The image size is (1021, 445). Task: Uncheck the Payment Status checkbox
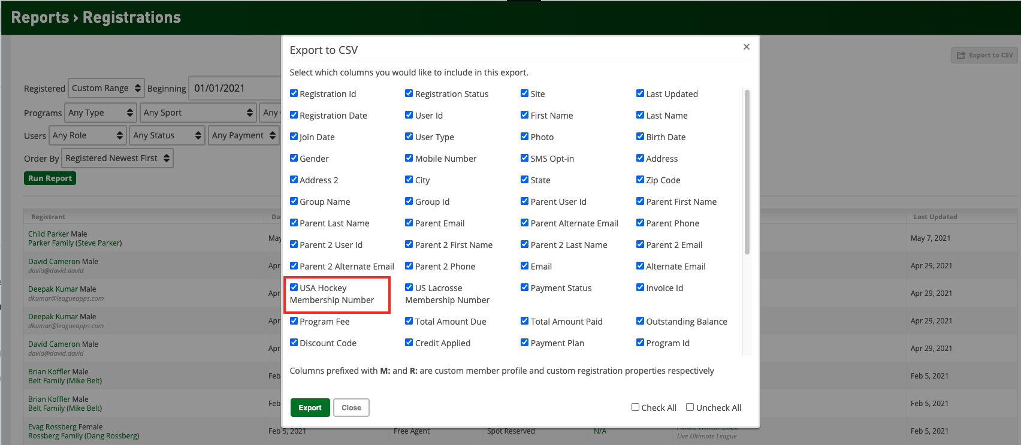tap(524, 287)
